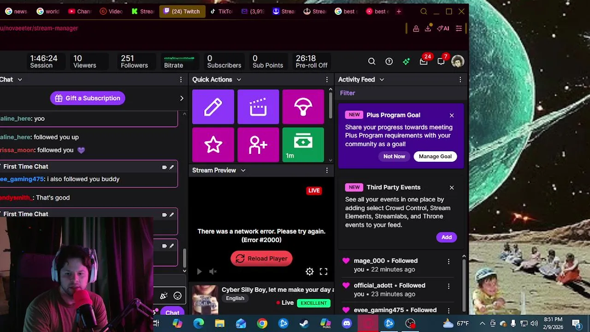590x332 pixels.
Task: Open stream preview settings gear
Action: coord(310,272)
